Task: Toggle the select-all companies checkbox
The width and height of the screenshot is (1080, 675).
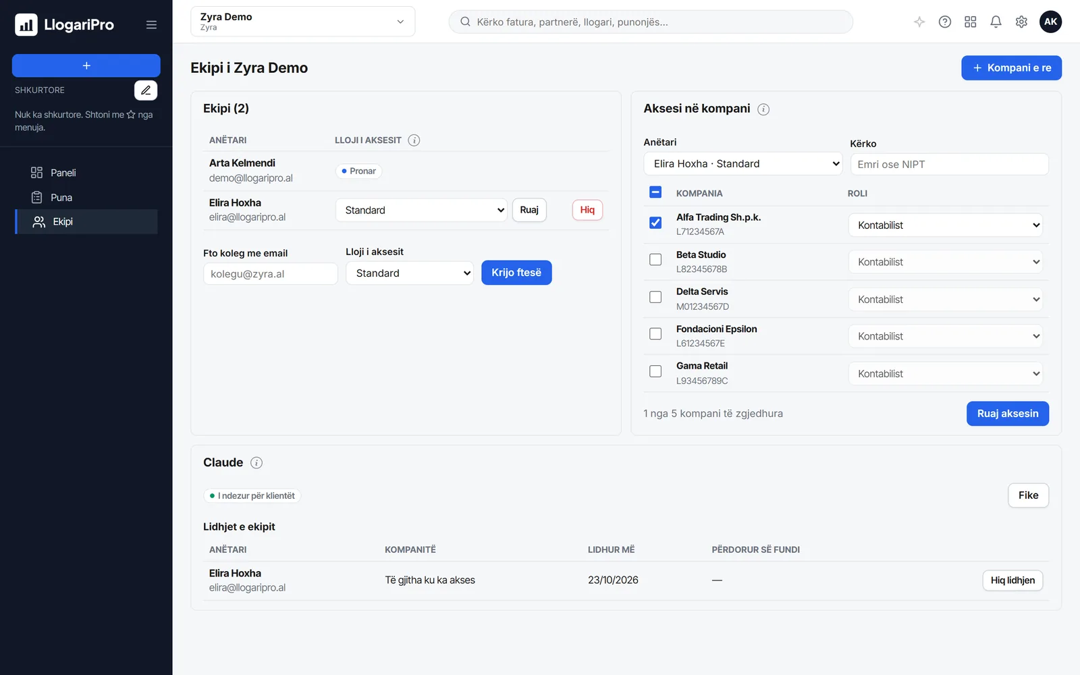Action: pos(655,192)
